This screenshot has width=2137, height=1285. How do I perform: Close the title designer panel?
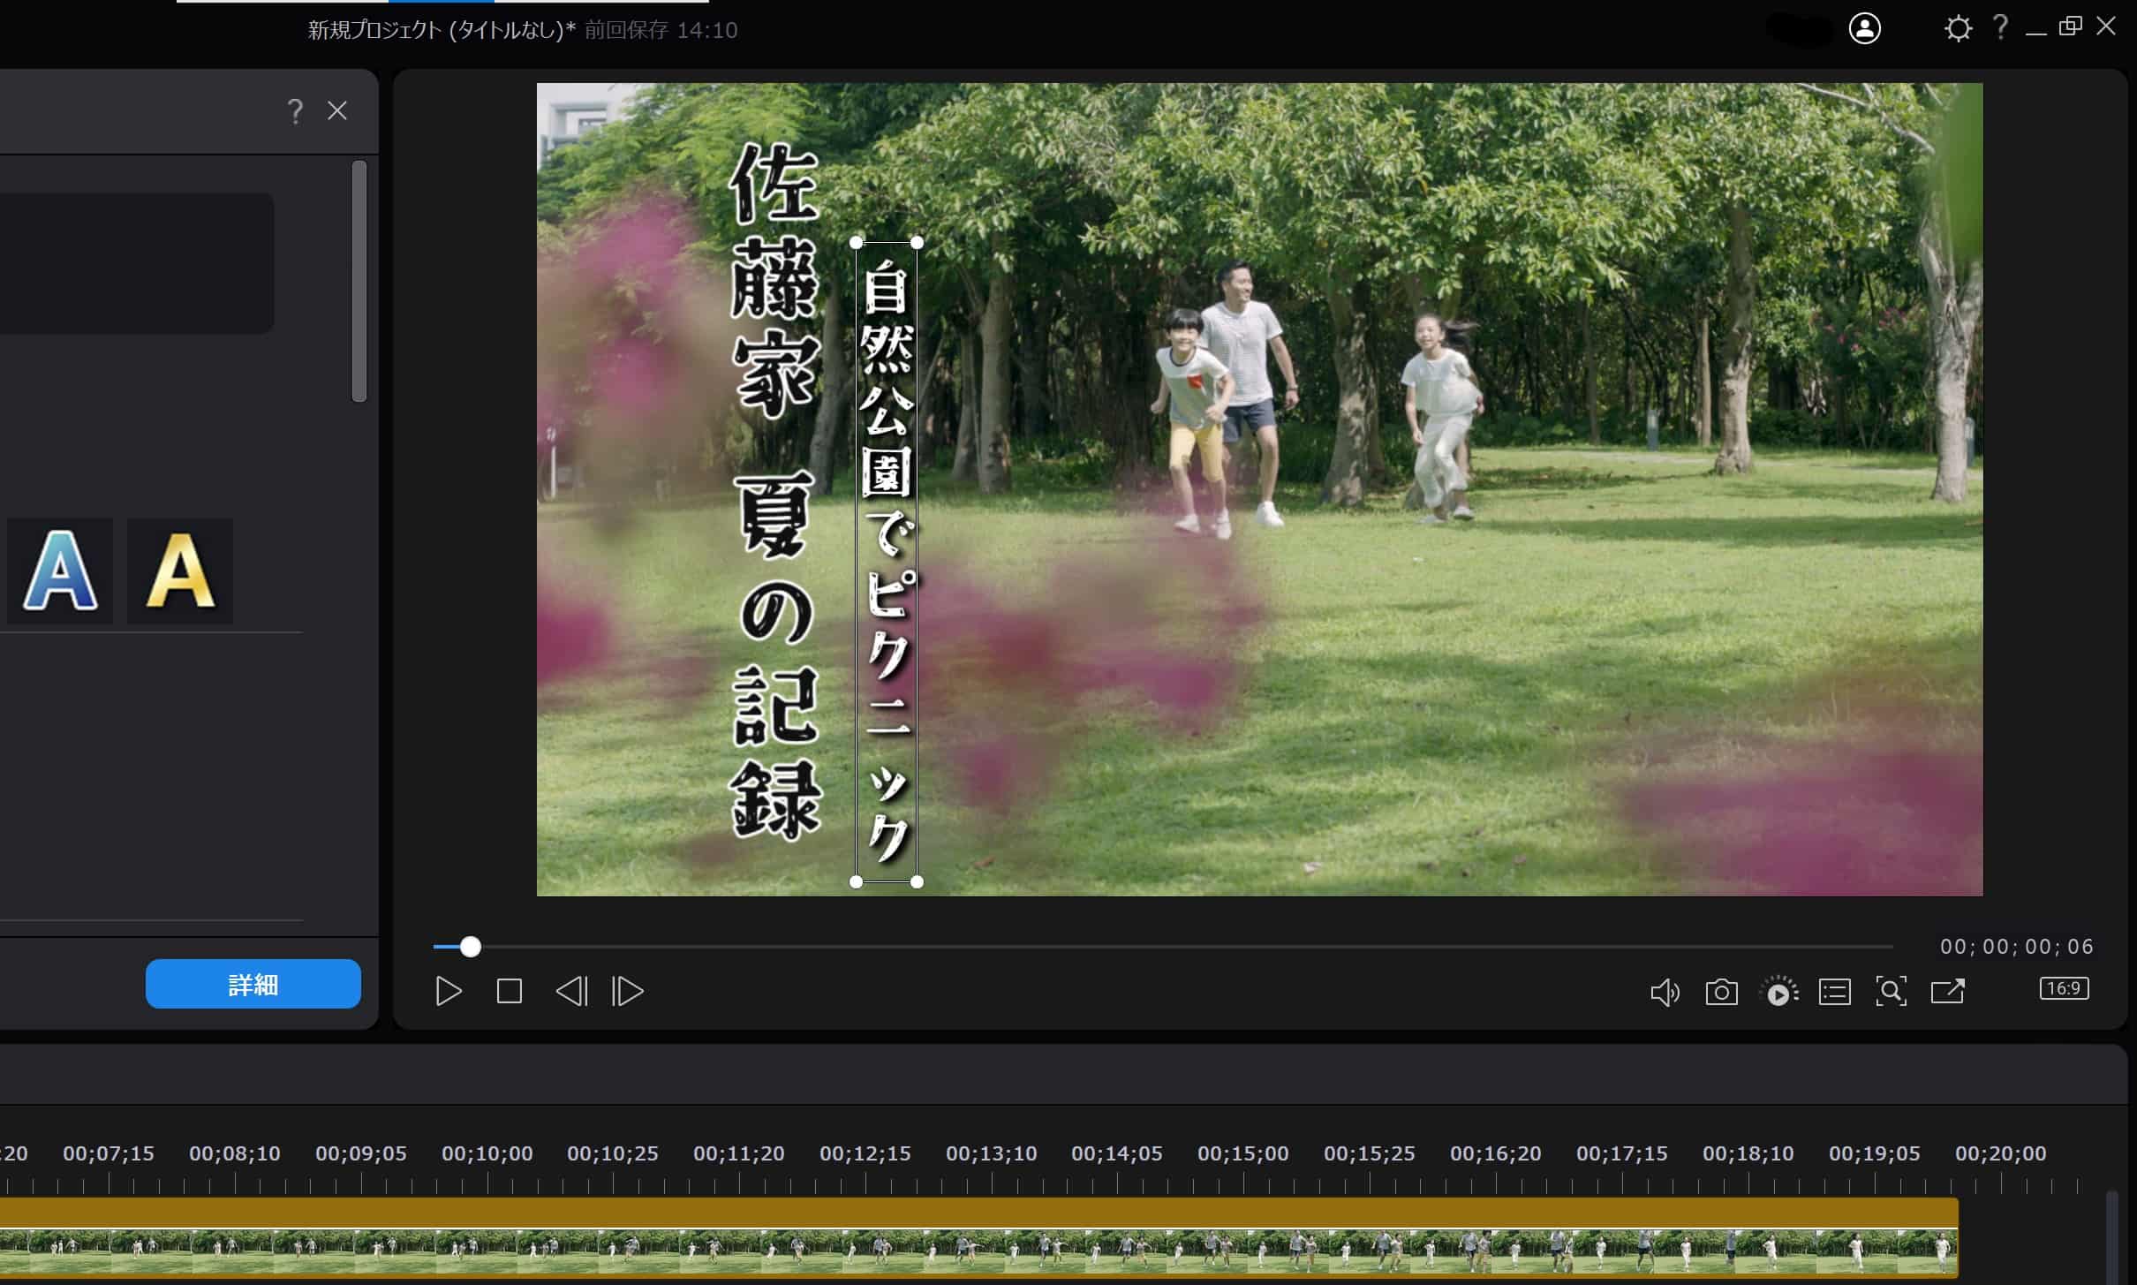[337, 110]
